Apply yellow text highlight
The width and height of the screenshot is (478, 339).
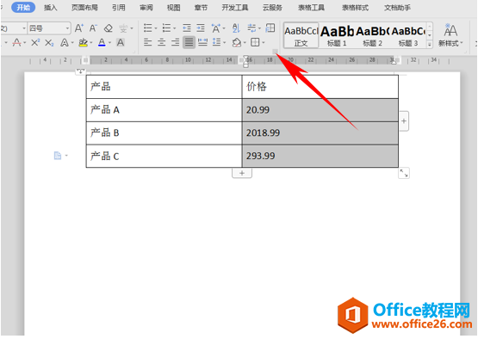click(x=83, y=43)
